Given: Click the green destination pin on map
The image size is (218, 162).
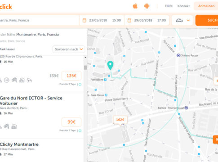Looking at the screenshot, I should 110,65.
